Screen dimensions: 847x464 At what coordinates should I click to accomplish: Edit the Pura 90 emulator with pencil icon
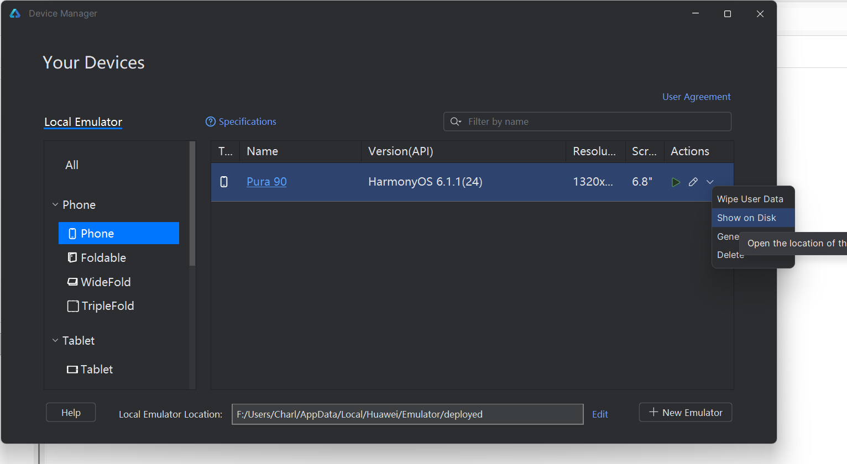pos(693,182)
